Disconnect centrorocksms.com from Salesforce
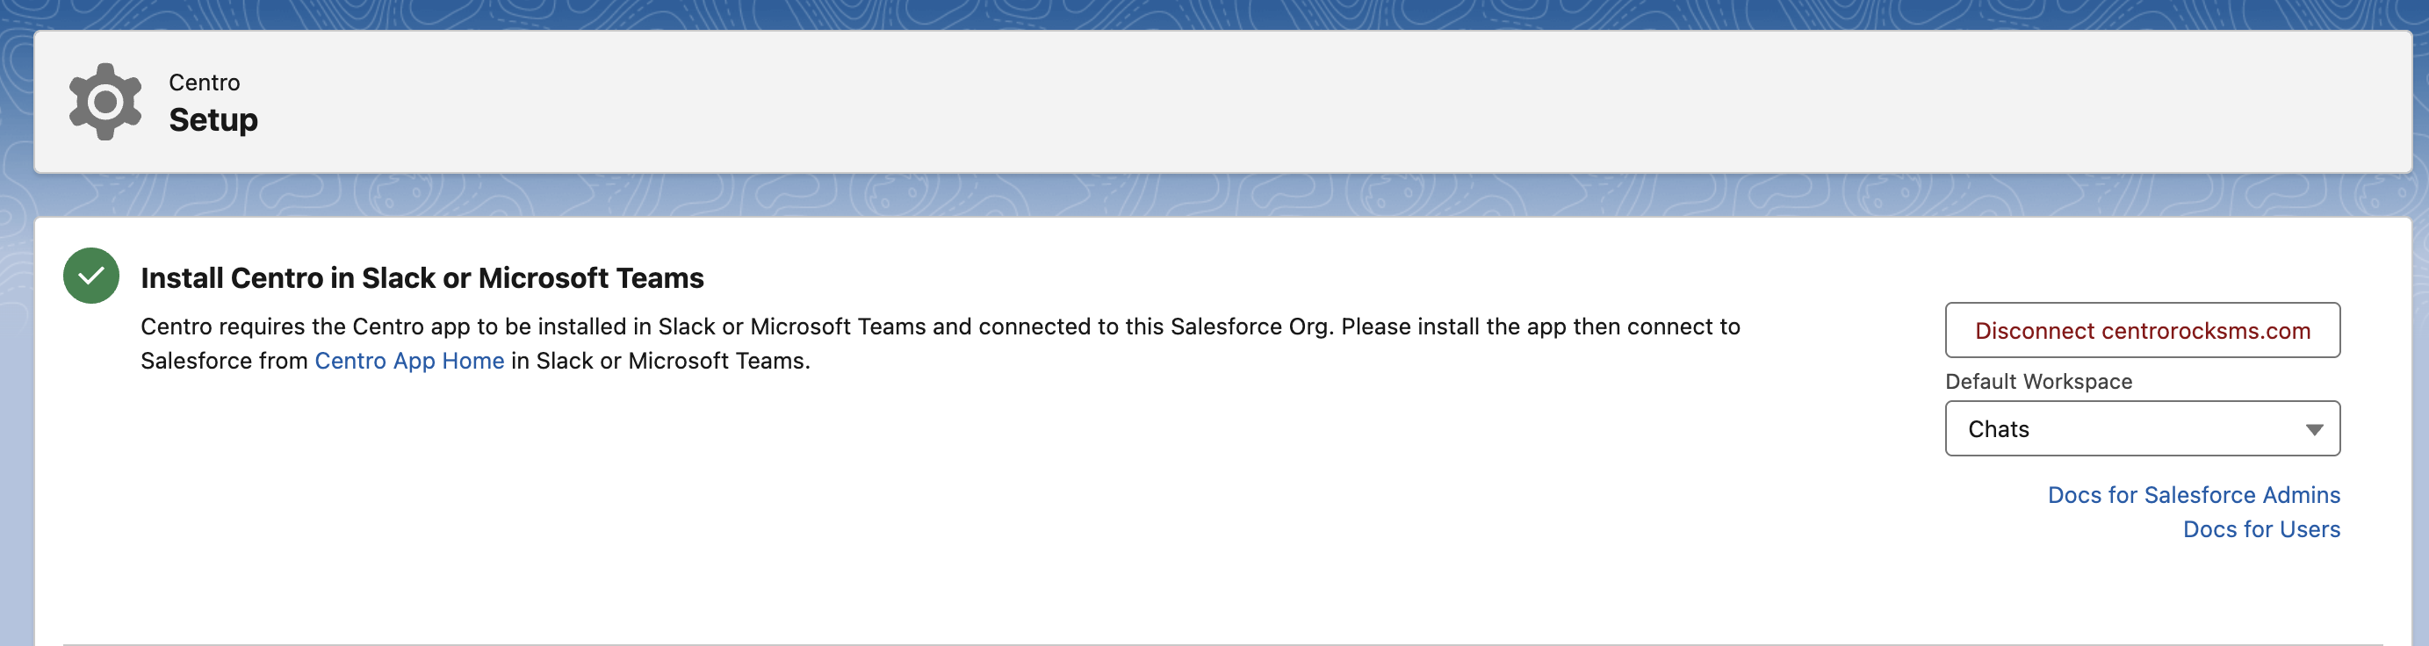Image resolution: width=2429 pixels, height=646 pixels. pos(2143,330)
